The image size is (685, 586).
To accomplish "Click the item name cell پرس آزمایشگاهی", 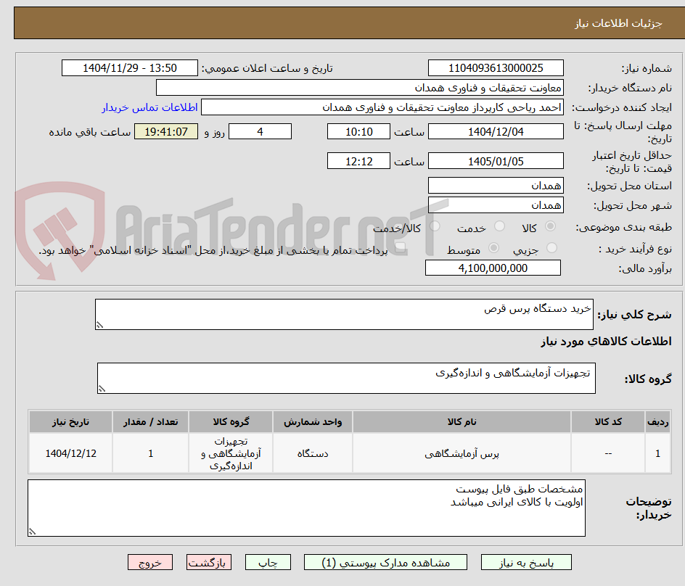I will (x=462, y=454).
